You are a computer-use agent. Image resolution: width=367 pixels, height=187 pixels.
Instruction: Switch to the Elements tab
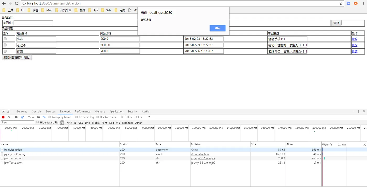click(x=22, y=111)
